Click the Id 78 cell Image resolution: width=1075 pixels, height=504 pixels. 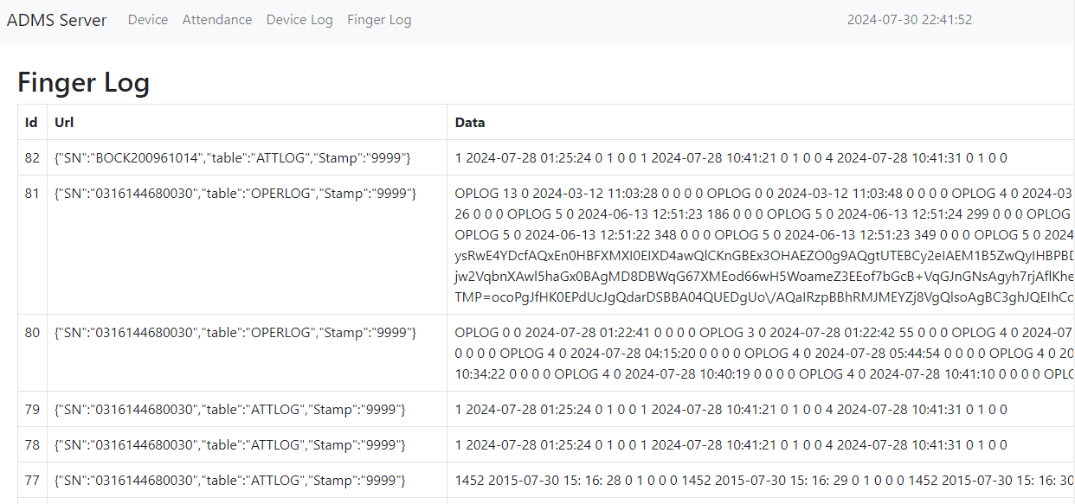[x=32, y=445]
